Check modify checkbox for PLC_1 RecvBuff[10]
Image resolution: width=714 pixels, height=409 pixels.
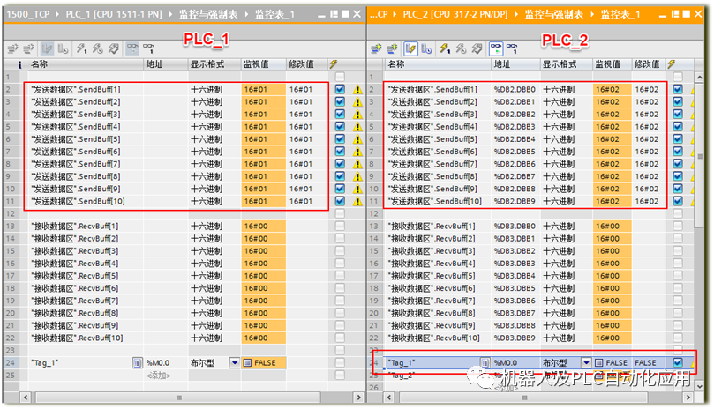[340, 338]
